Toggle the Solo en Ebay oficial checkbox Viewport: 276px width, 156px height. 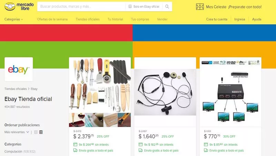point(130,6)
